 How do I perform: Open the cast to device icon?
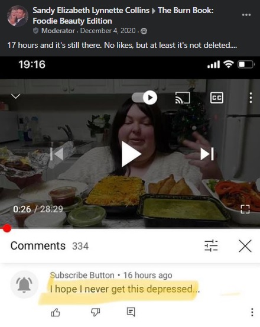(183, 98)
